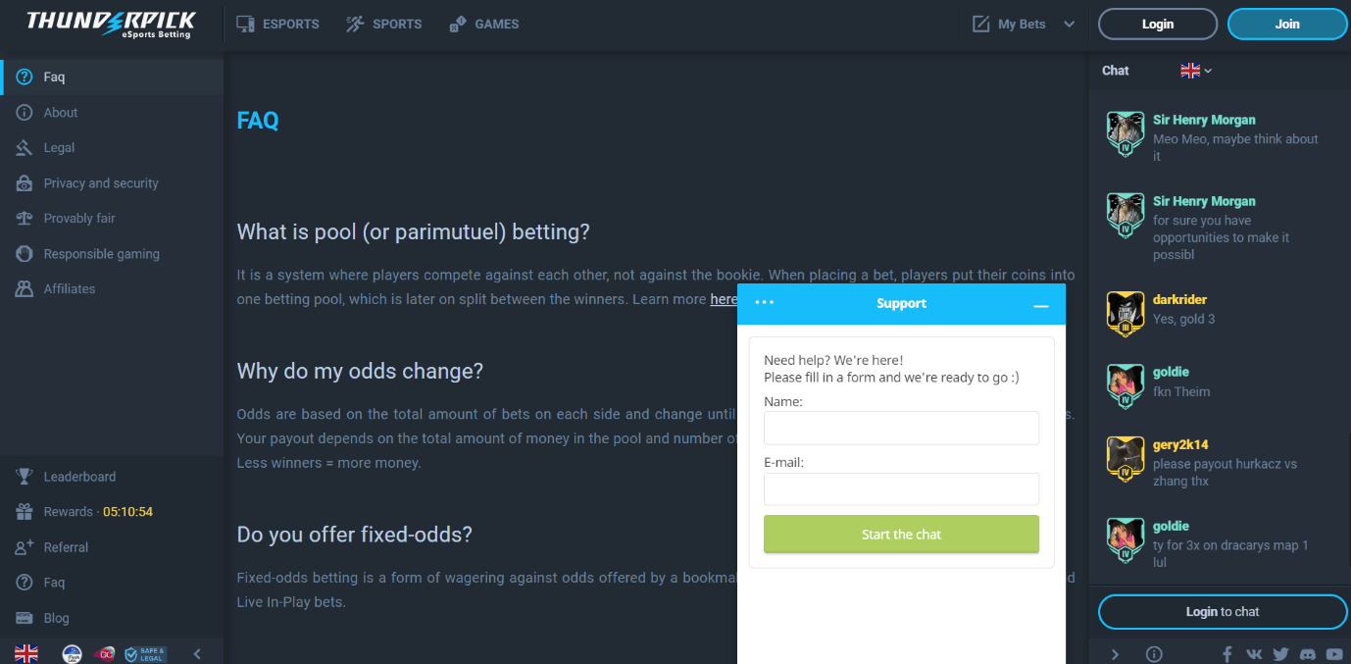Screen dimensions: 1351x664
Task: Minimize the Support chat widget
Action: point(1041,306)
